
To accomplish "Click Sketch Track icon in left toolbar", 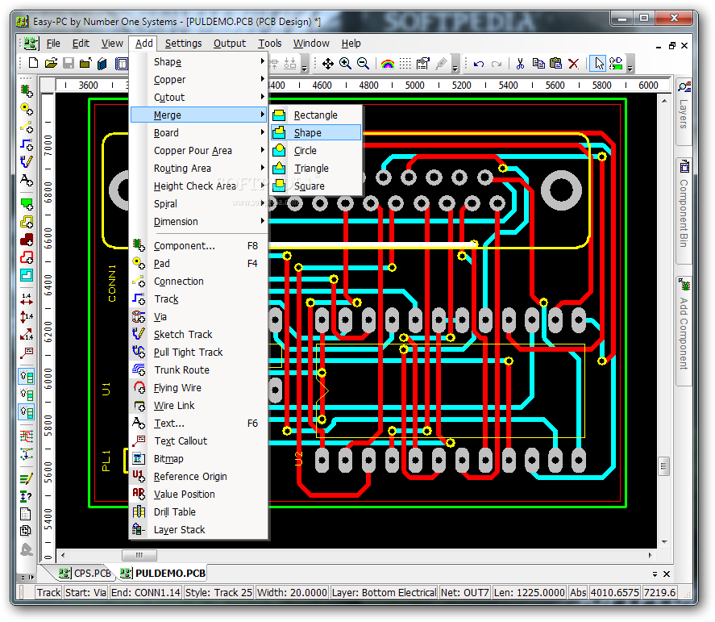I will (27, 162).
